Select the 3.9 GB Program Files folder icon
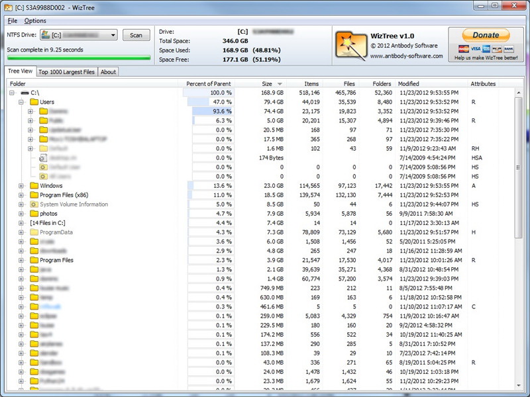This screenshot has width=530, height=397. pos(34,260)
